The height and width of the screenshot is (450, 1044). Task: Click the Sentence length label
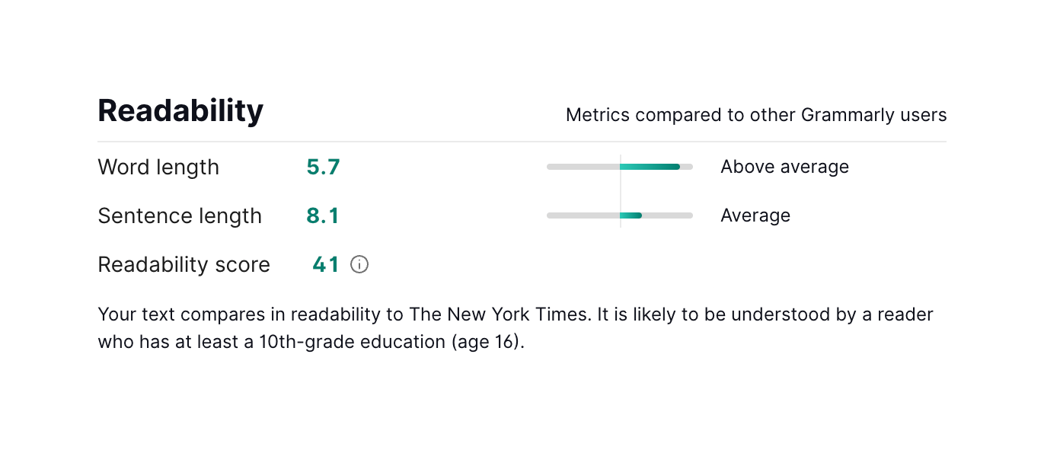[180, 215]
